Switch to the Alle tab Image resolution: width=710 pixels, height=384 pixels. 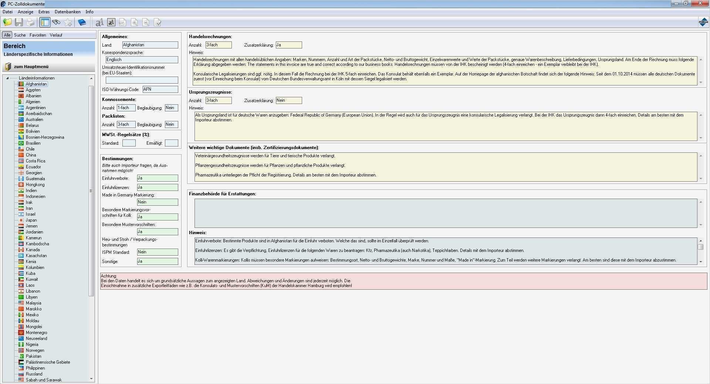(7, 35)
